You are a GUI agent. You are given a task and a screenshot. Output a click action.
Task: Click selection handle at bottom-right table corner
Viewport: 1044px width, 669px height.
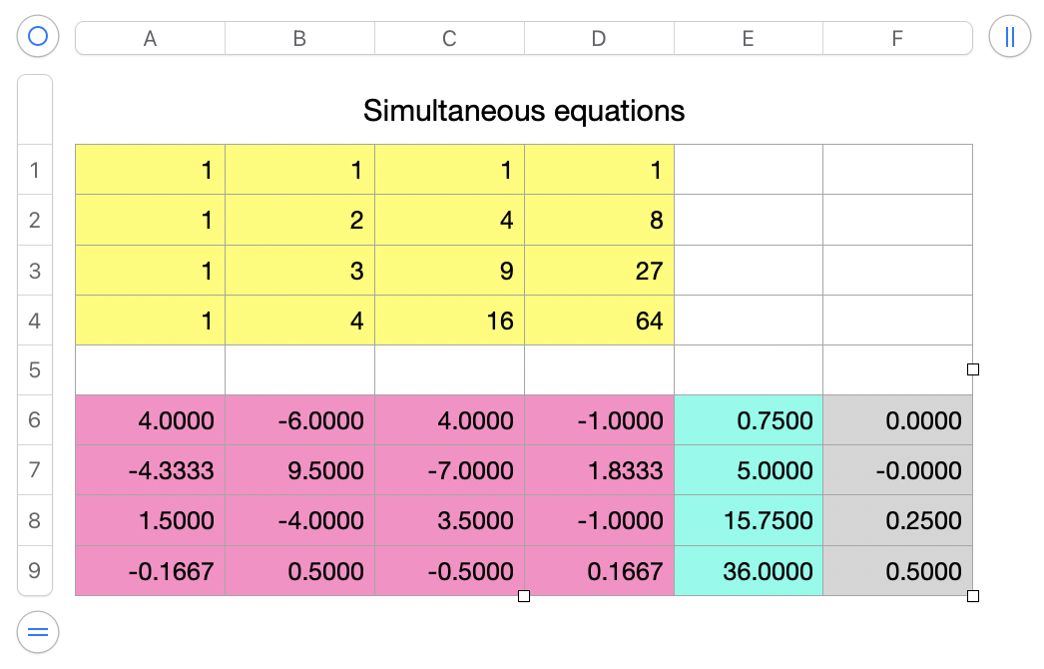click(x=973, y=596)
